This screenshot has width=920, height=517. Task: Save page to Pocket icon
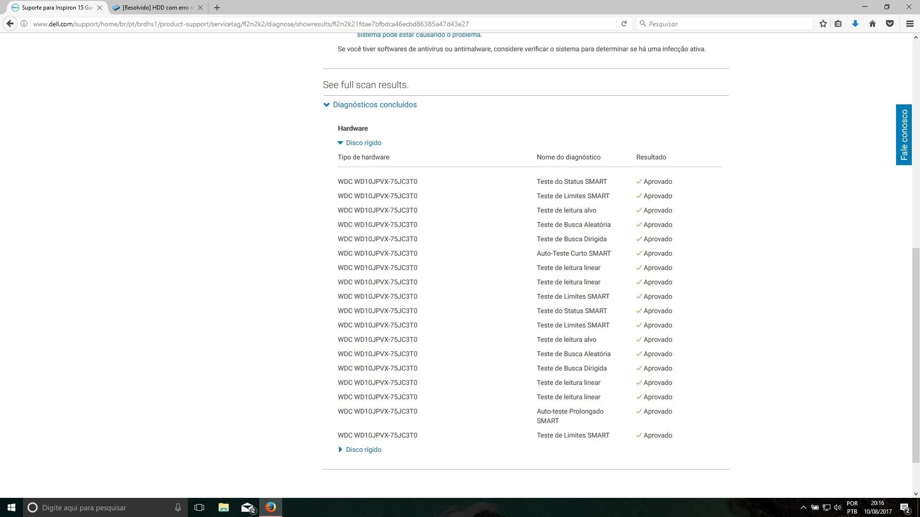[890, 23]
